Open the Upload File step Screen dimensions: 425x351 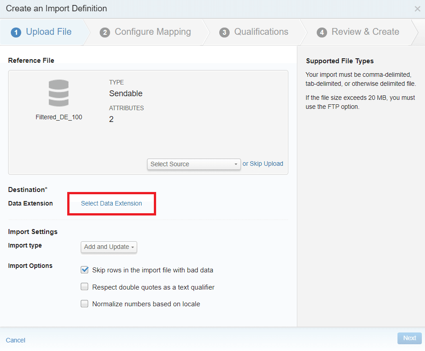(41, 32)
